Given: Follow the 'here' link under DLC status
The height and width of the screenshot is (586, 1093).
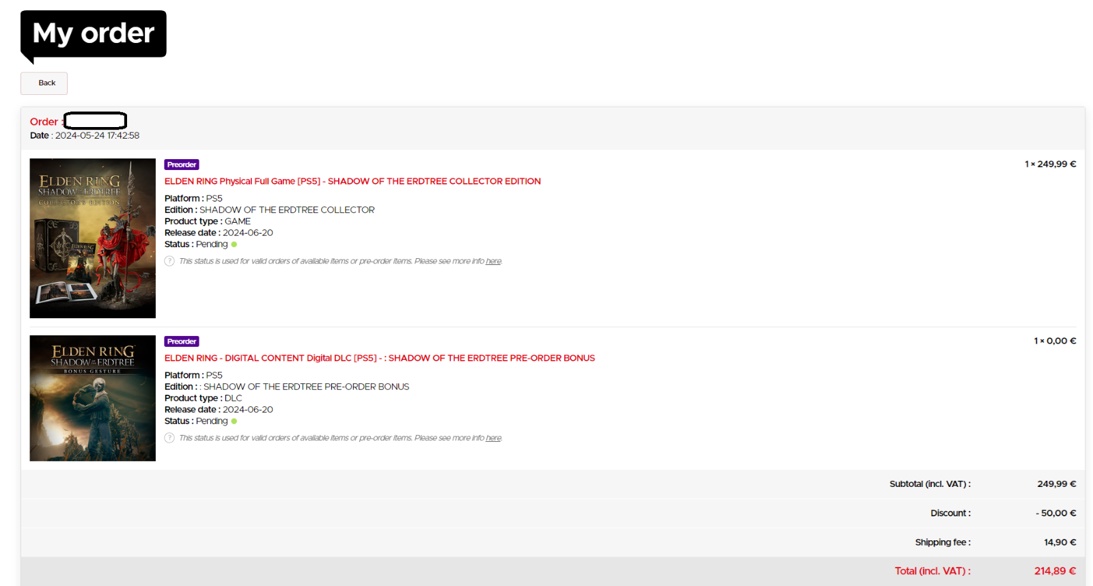Looking at the screenshot, I should [x=493, y=438].
